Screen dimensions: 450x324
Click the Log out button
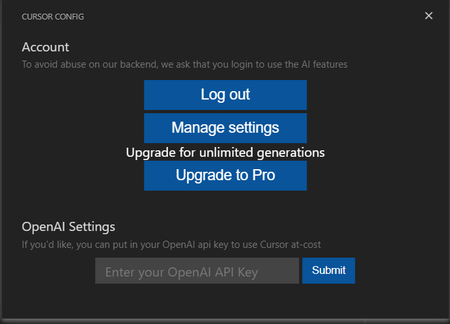coord(225,95)
